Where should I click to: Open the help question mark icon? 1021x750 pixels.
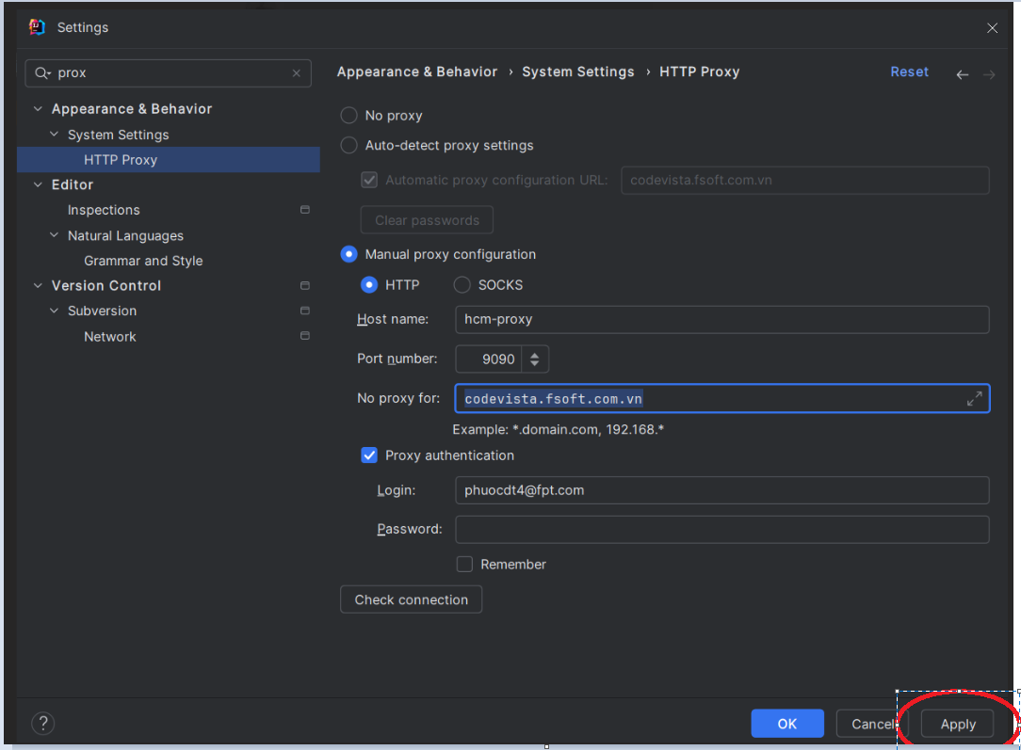[x=43, y=723]
